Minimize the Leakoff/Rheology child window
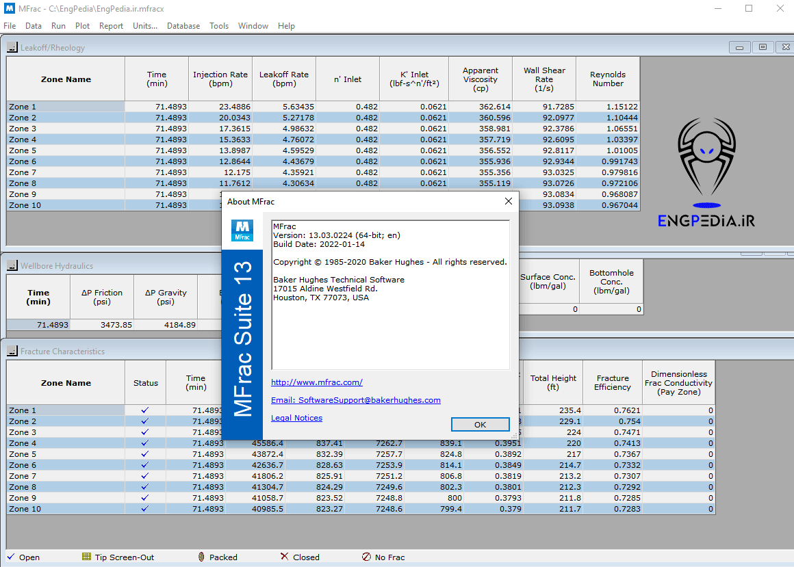 click(x=739, y=47)
